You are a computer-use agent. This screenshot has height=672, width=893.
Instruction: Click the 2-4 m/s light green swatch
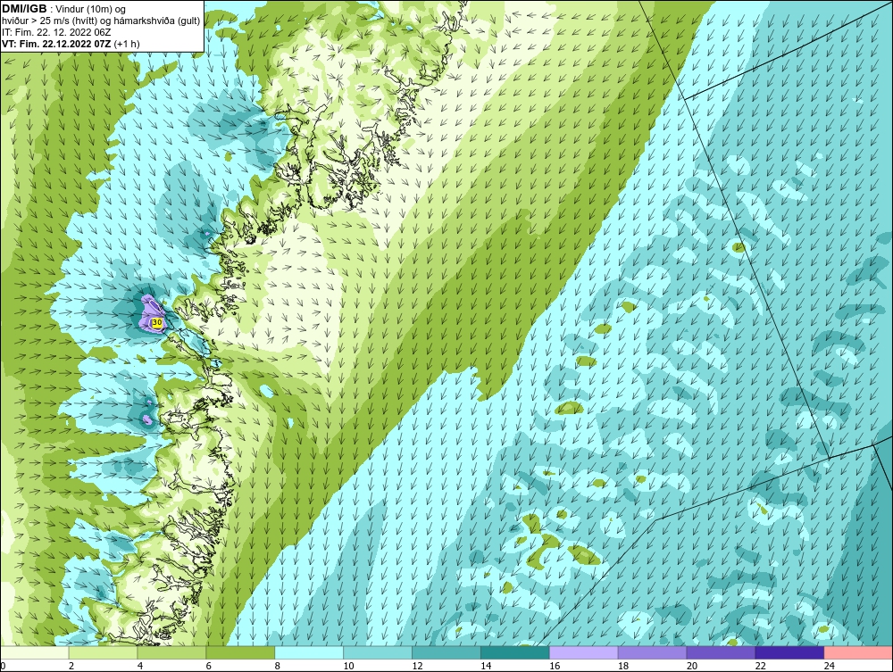[103, 652]
